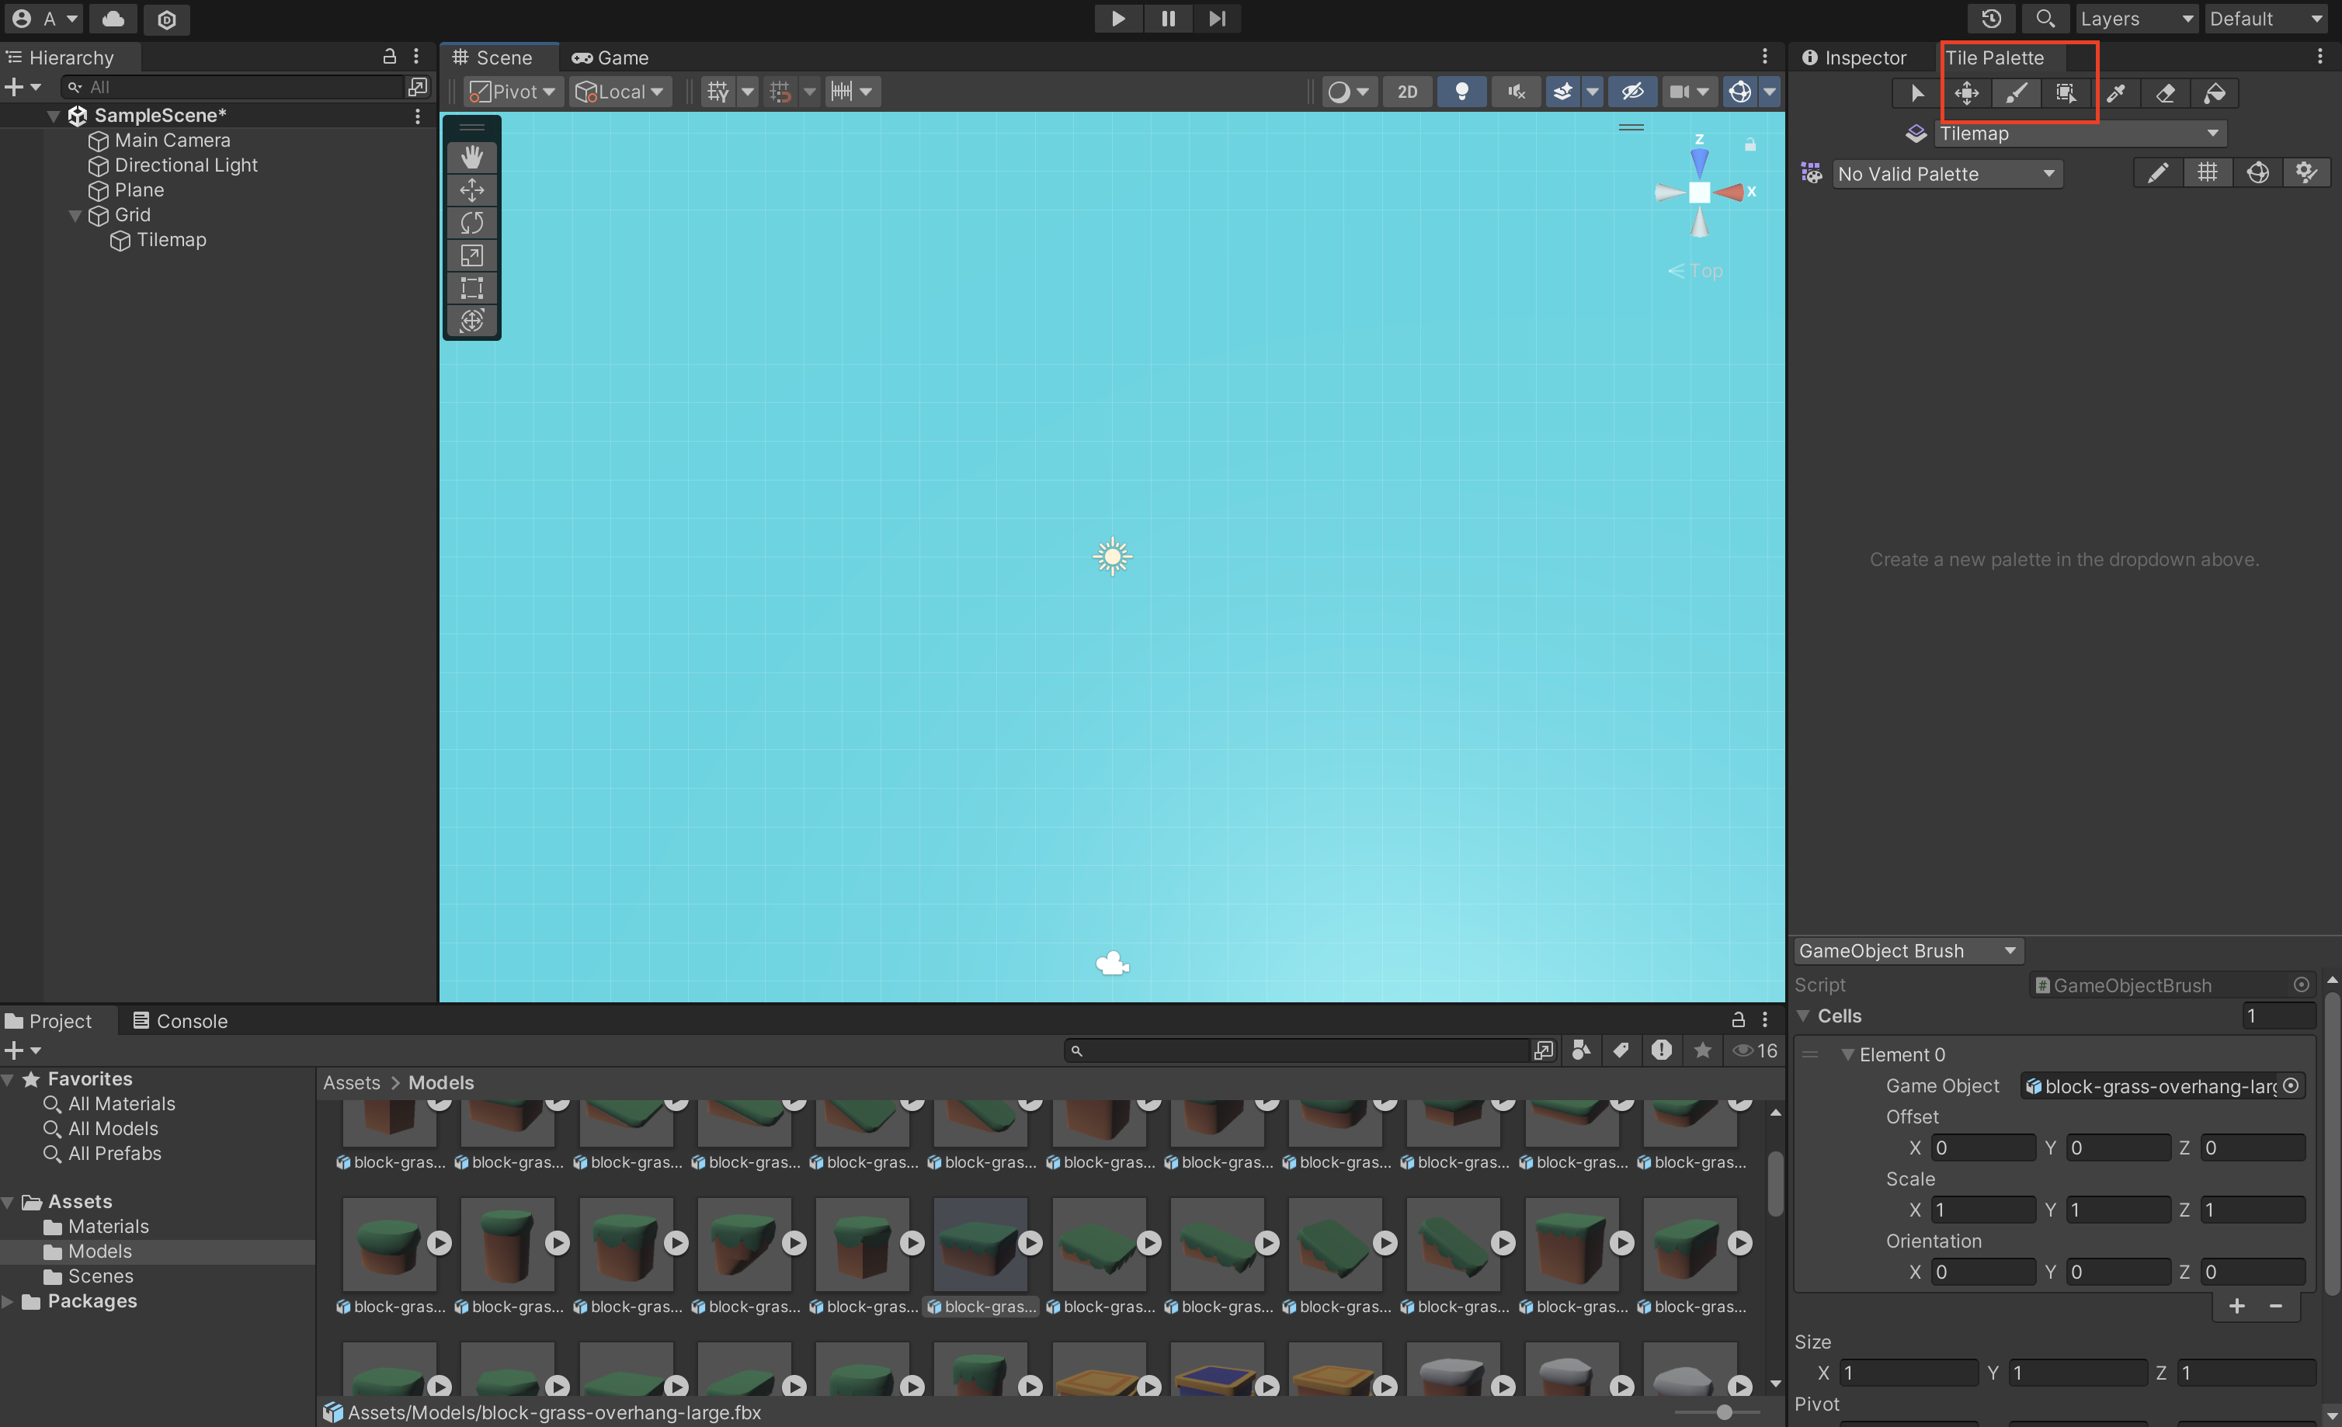Adjust the asset thumbnail size slider

(x=1724, y=1411)
